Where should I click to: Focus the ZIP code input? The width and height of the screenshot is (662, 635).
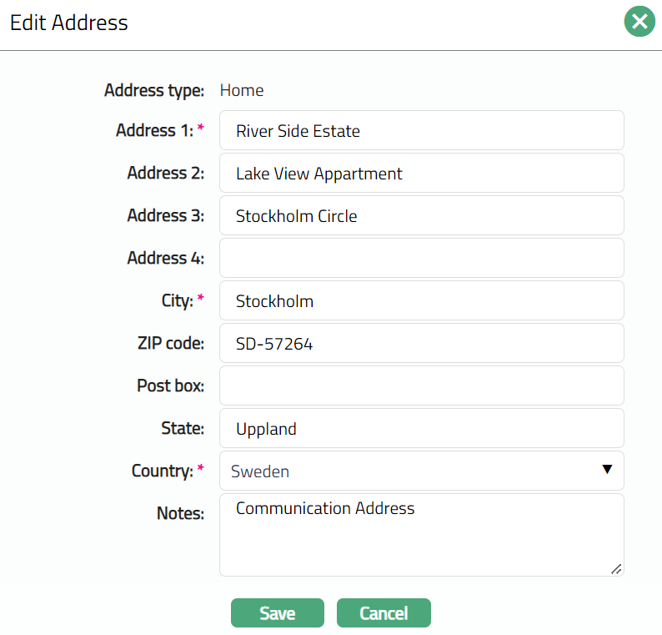coord(421,344)
